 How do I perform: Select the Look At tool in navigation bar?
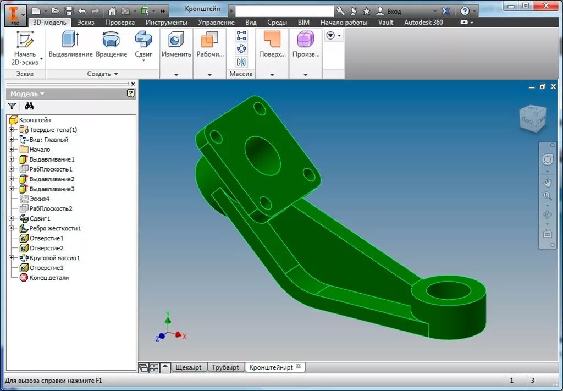(x=547, y=234)
